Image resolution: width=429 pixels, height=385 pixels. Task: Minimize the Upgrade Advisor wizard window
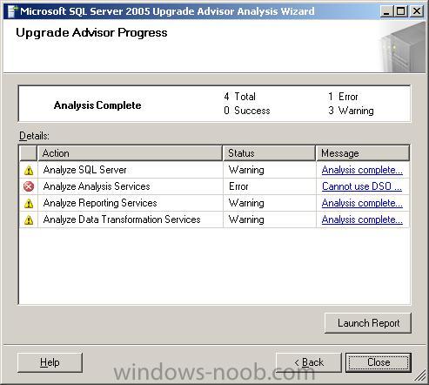pos(386,11)
